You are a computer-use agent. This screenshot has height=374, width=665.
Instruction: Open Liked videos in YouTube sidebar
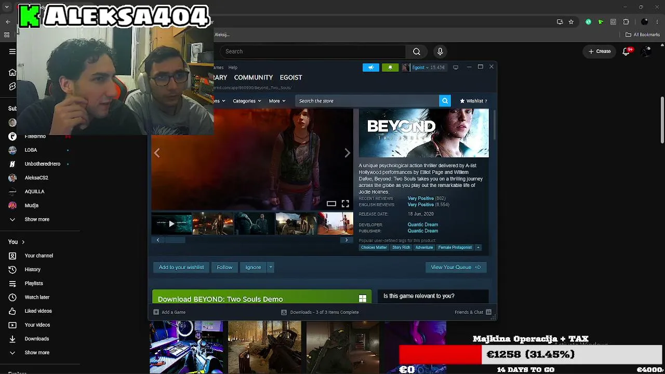[x=38, y=311]
